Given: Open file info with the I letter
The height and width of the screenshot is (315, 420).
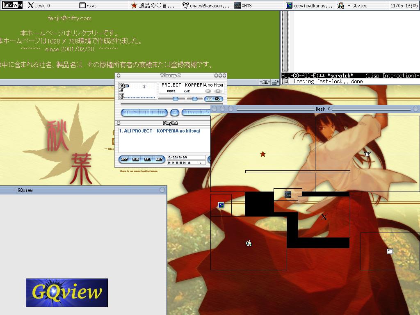Looking at the screenshot, I should point(122,91).
